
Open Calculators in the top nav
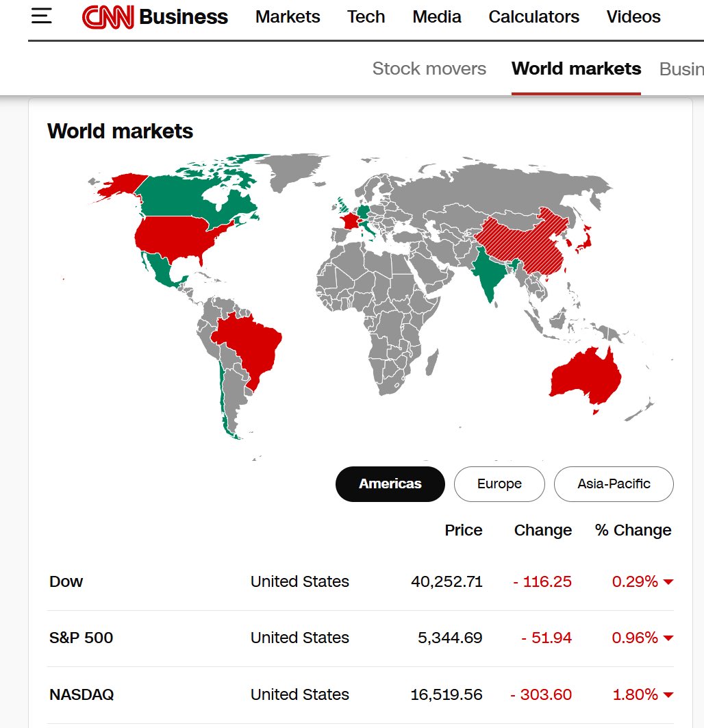click(533, 16)
